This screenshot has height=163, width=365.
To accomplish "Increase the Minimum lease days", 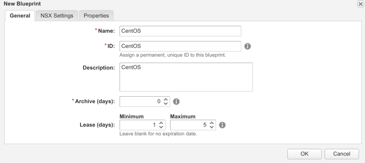I will click(x=161, y=123).
